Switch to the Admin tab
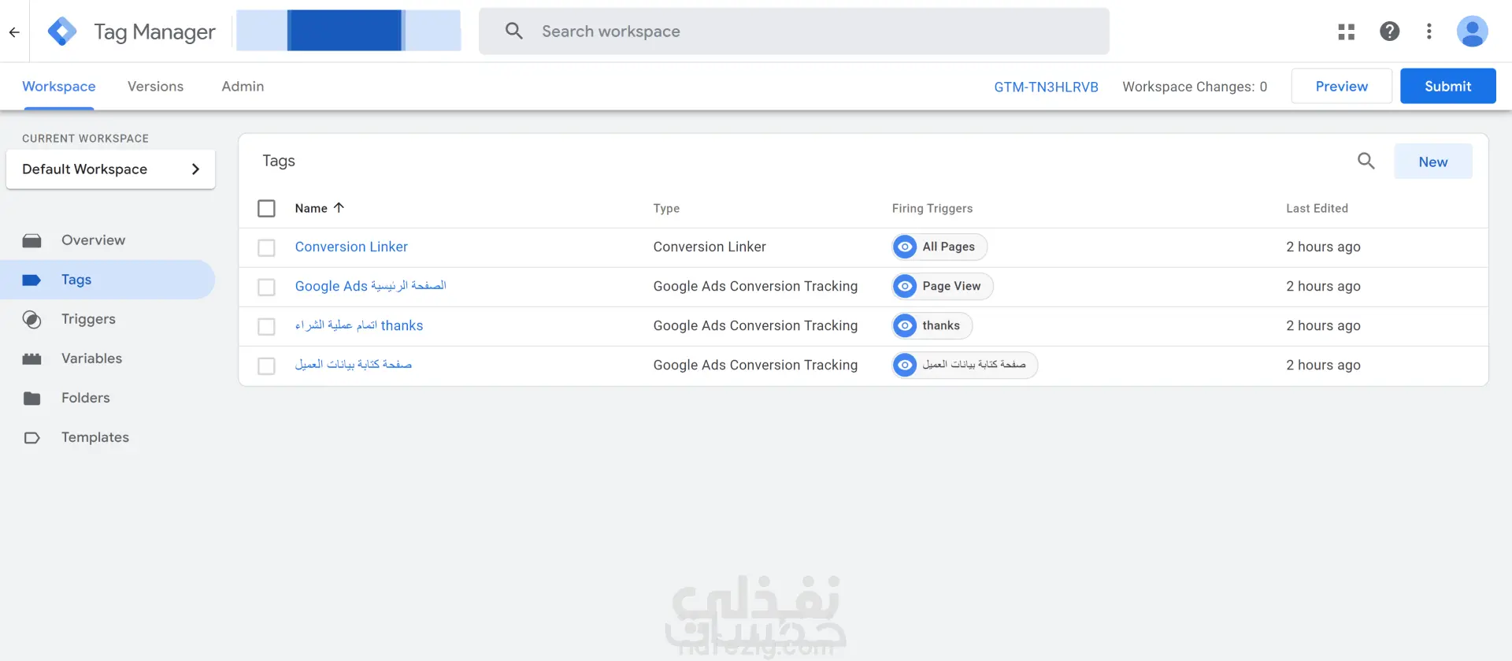 [243, 87]
